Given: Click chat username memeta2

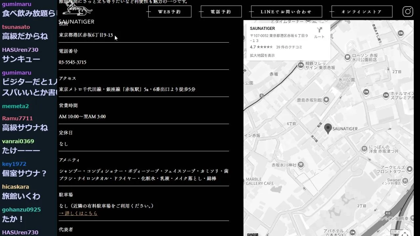Looking at the screenshot, I should (x=15, y=106).
